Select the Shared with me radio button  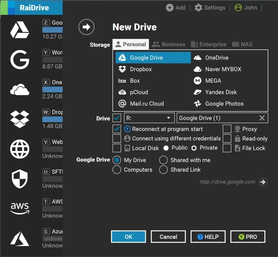[x=163, y=160]
